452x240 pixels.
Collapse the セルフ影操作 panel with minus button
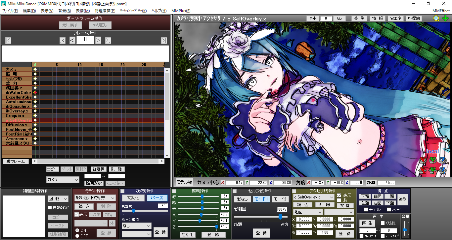click(x=234, y=191)
